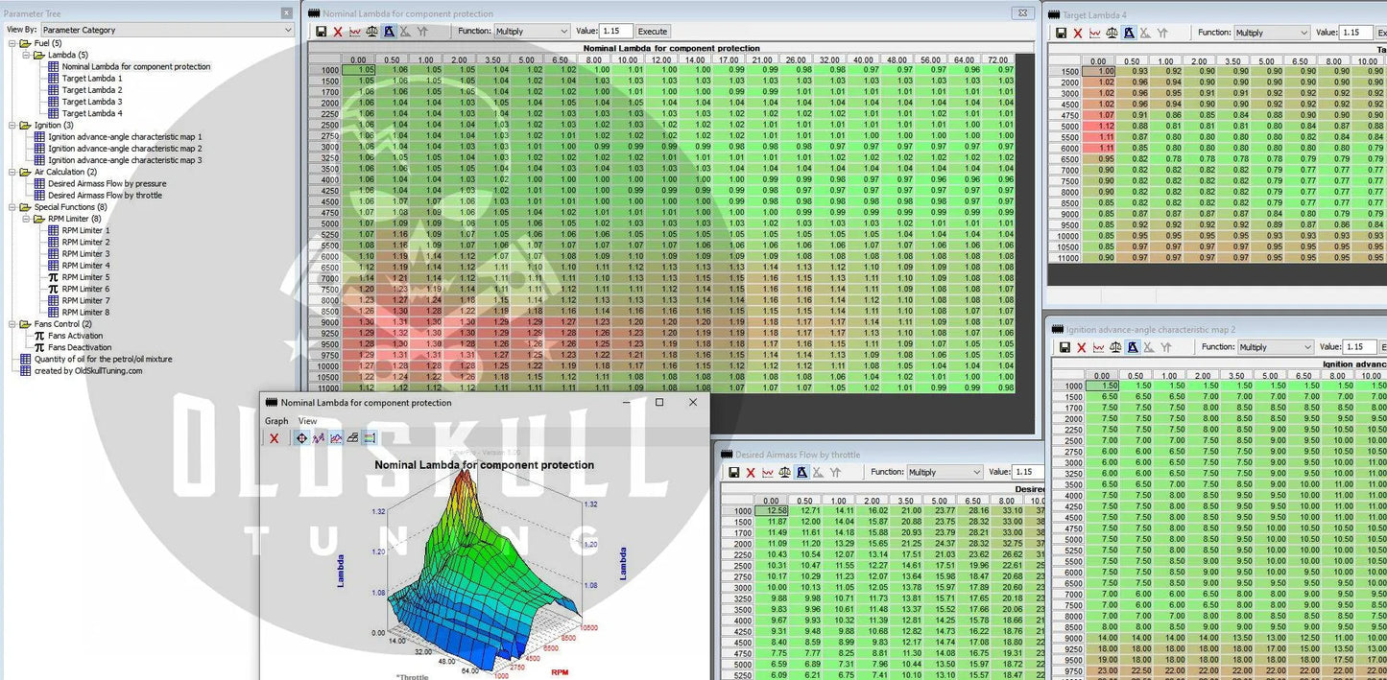Click save icon in Target Lambda 4 window
This screenshot has height=680, width=1387.
pos(1061,33)
